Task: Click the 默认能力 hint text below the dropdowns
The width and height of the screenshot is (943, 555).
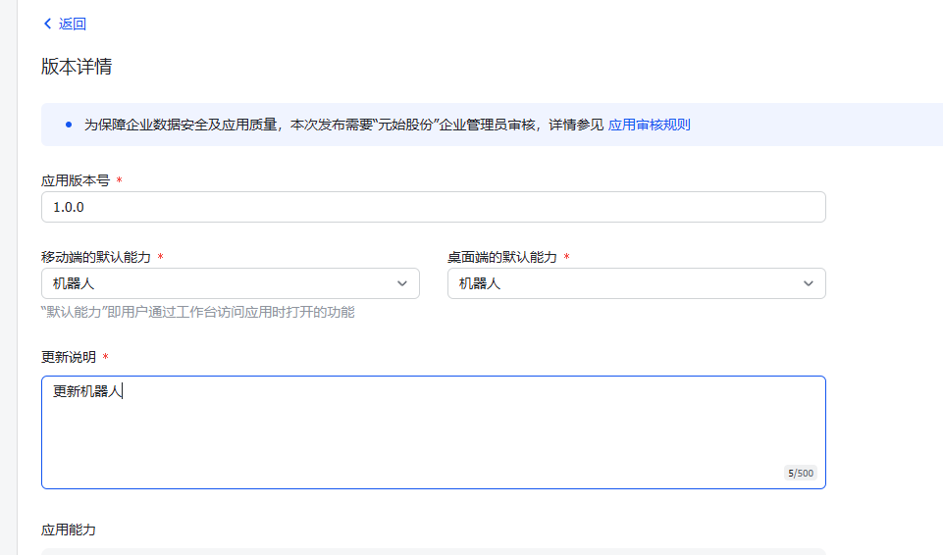Action: 197,312
